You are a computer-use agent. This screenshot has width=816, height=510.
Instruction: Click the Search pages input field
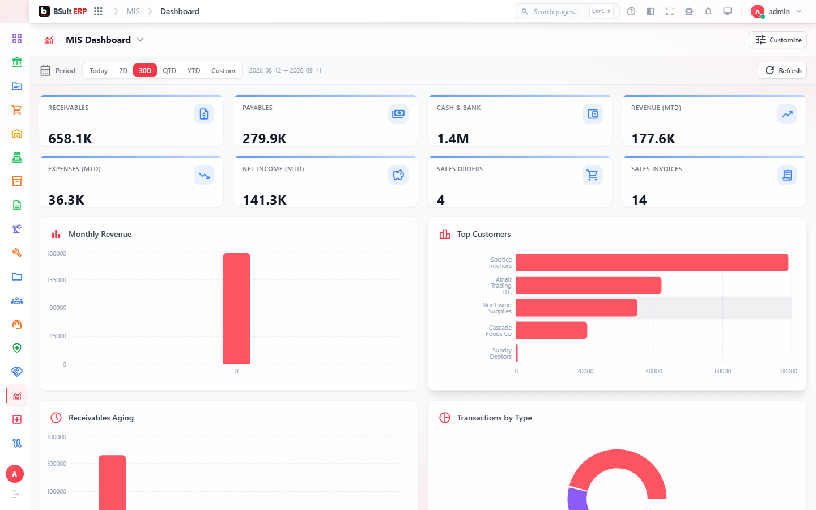click(567, 11)
